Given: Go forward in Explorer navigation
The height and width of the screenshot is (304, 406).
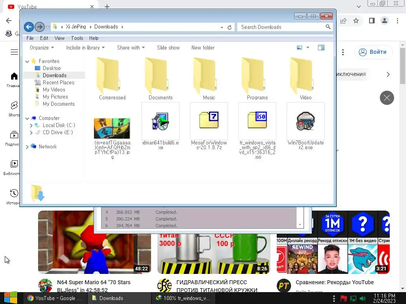Looking at the screenshot, I should tap(39, 27).
